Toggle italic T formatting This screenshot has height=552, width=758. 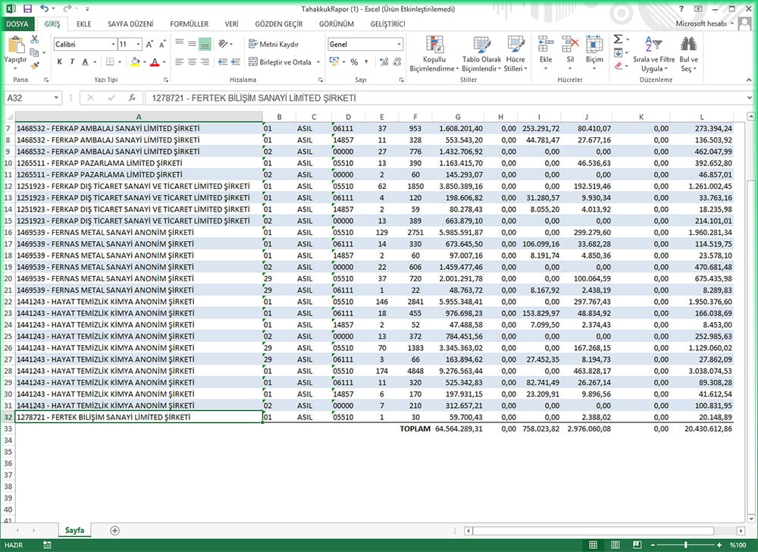coord(72,62)
